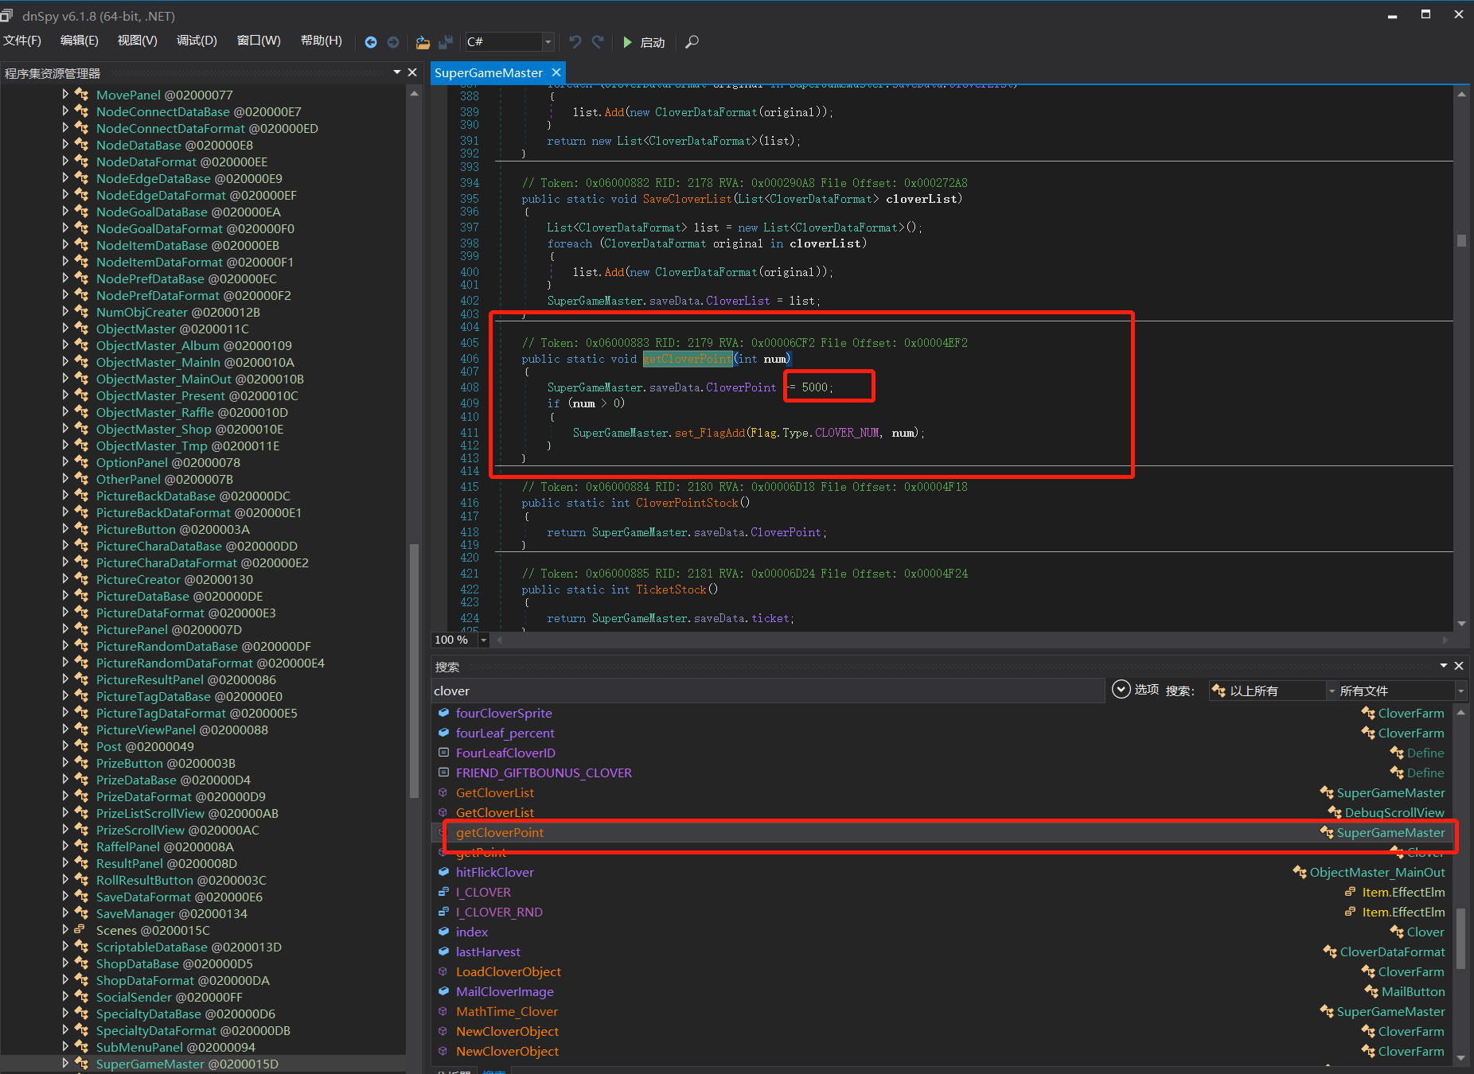Expand the NodeDataBase tree node
The image size is (1474, 1074).
[x=65, y=145]
